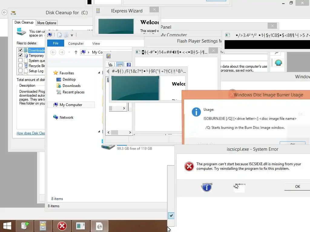Go up one level in Explorer

(x=76, y=52)
